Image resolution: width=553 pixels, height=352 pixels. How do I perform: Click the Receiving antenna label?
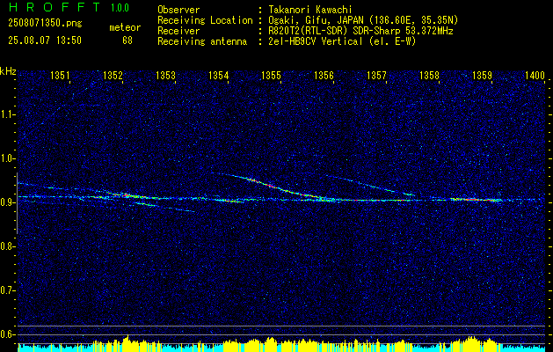click(x=202, y=41)
